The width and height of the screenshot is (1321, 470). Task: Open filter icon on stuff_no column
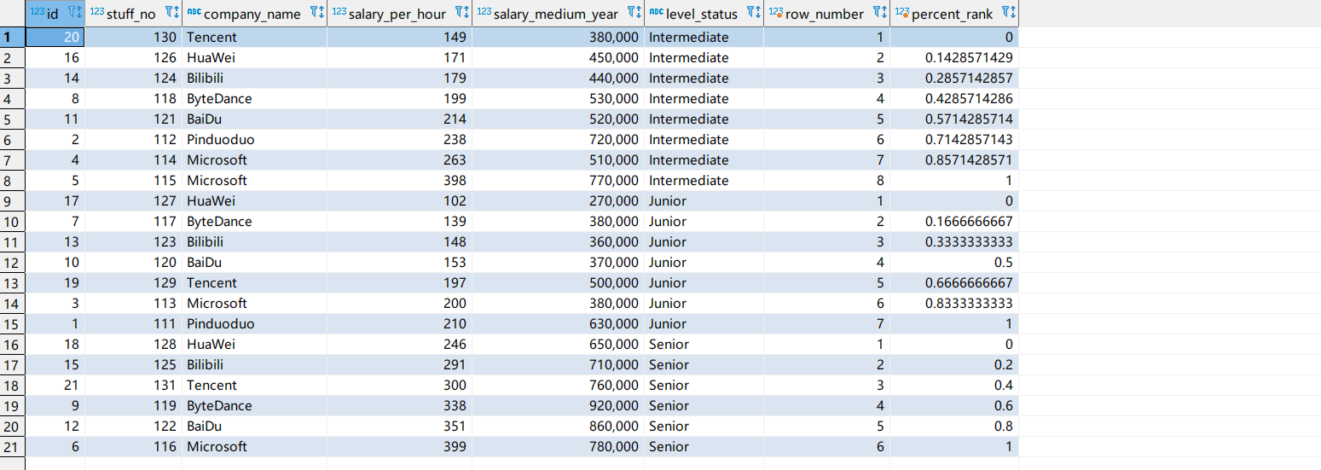[168, 13]
